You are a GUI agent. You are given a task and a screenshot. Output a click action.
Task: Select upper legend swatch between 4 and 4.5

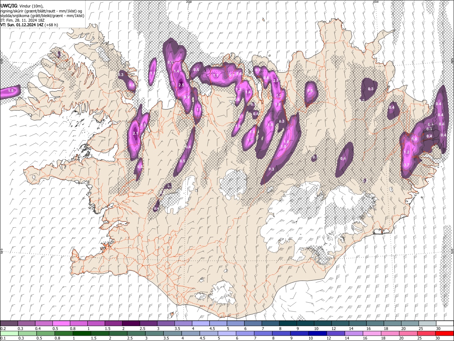tap(200, 324)
